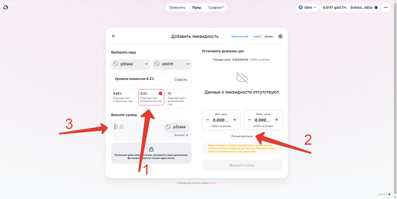397x199 pixels.
Task: Decrease max price with minus button
Action: [250, 120]
